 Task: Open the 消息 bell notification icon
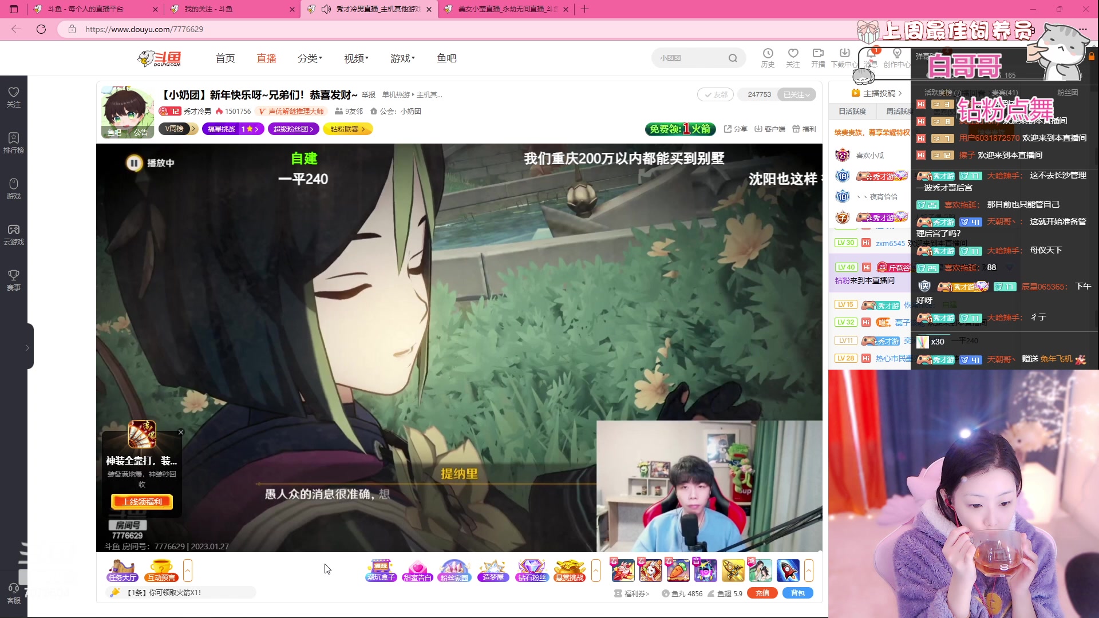tap(871, 58)
